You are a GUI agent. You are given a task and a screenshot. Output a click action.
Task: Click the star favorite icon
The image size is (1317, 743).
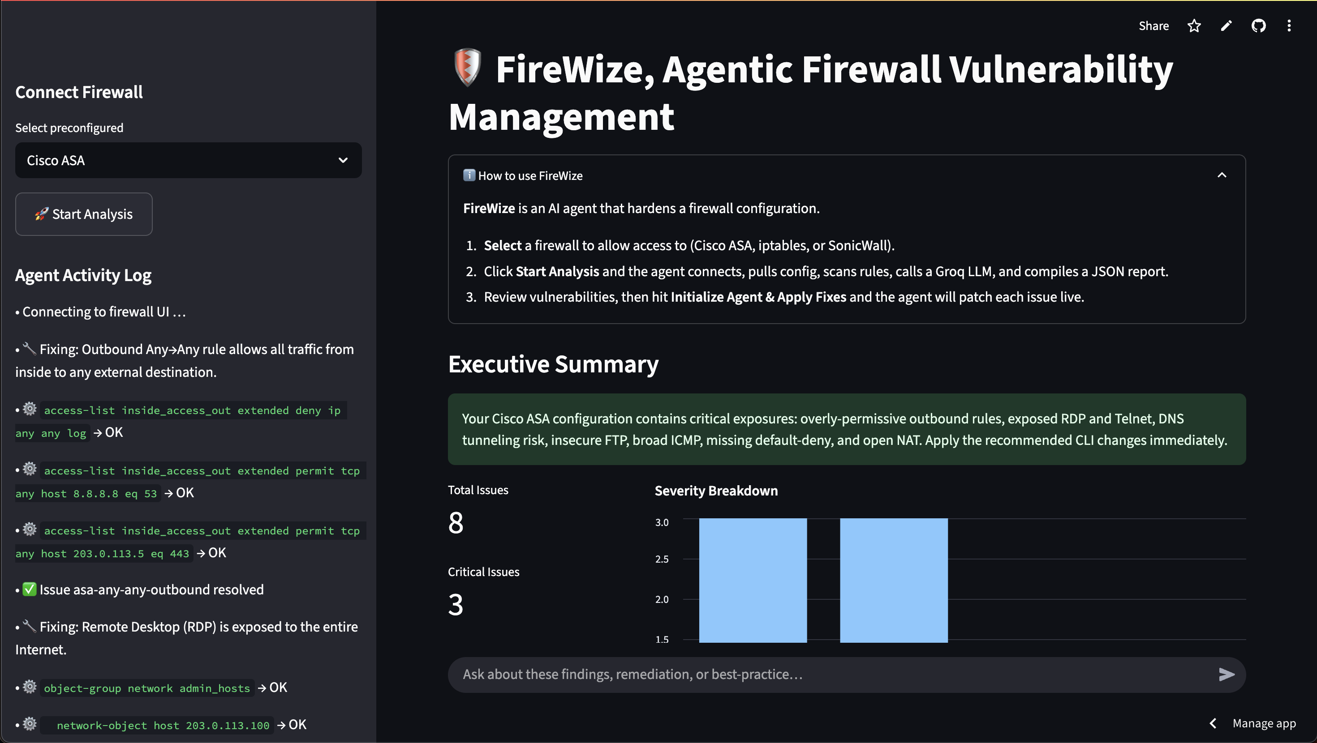point(1194,26)
